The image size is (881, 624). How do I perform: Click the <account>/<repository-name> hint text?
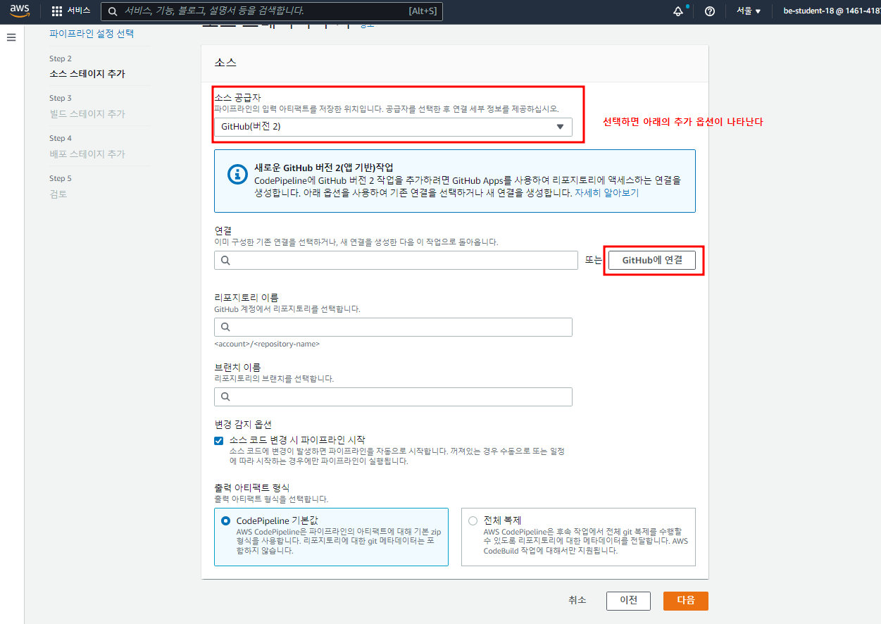tap(267, 344)
